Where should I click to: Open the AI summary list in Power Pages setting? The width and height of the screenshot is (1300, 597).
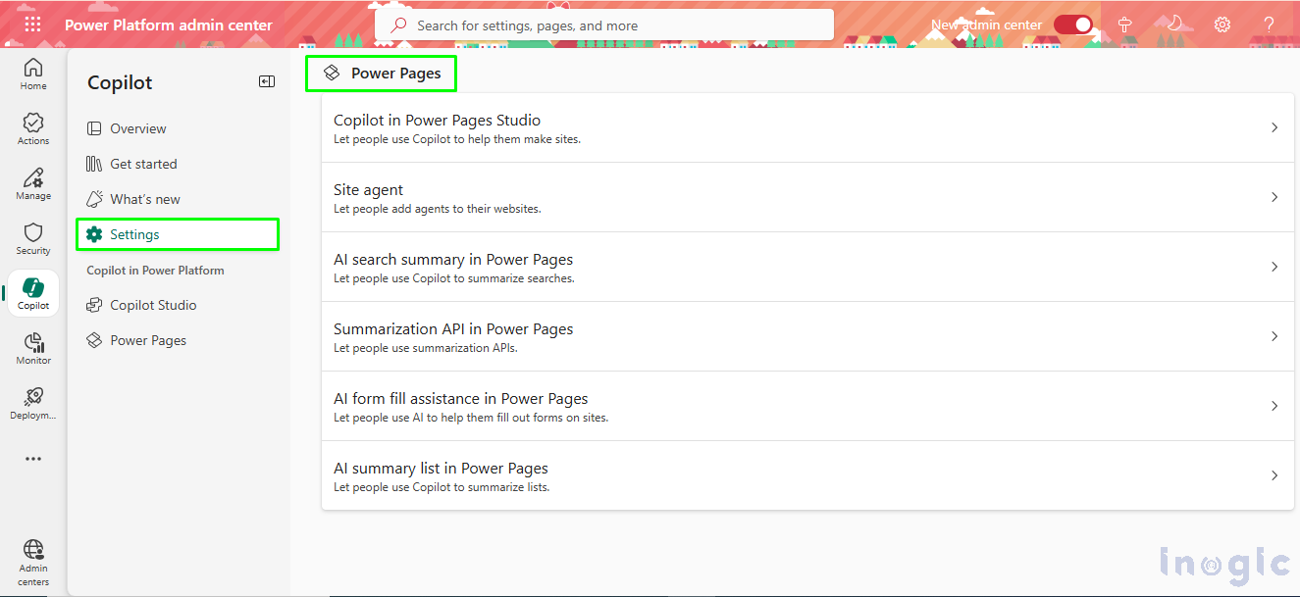[807, 475]
